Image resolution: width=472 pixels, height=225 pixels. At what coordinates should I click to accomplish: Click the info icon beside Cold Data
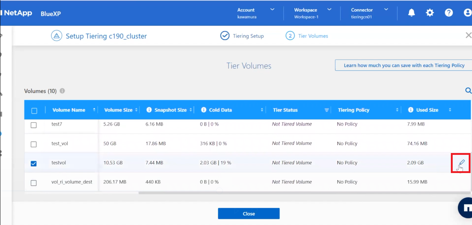click(x=203, y=110)
